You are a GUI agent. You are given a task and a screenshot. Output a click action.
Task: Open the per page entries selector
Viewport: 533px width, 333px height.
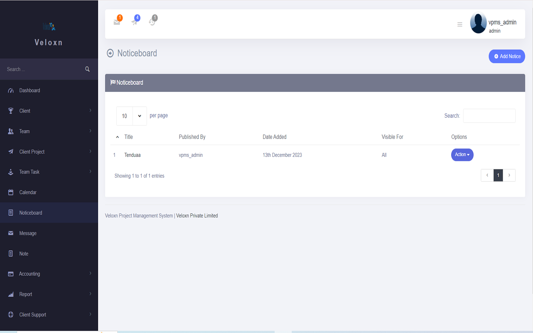click(x=131, y=115)
